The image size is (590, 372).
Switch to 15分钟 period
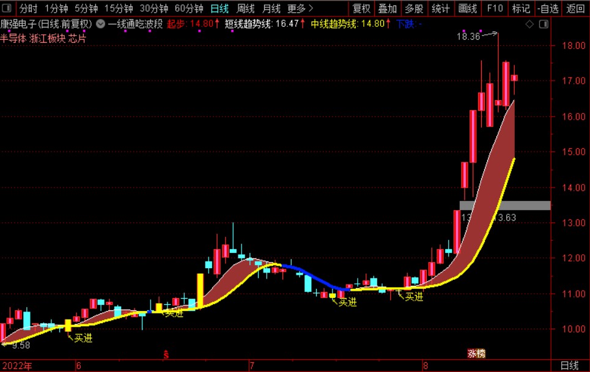pyautogui.click(x=119, y=9)
